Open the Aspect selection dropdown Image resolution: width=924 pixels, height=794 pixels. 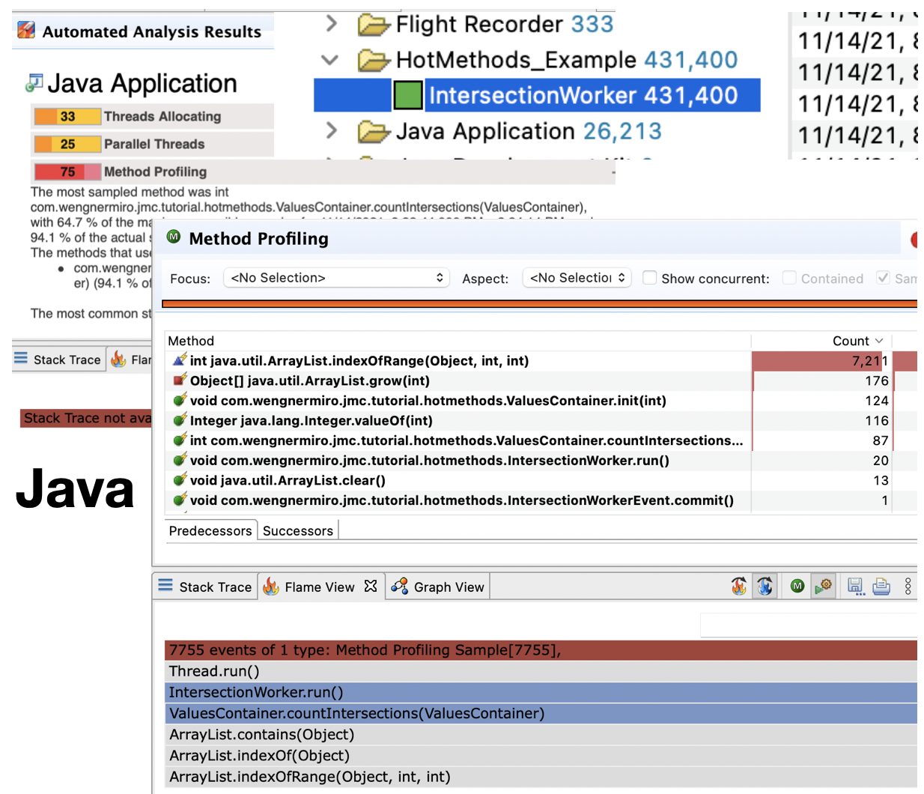pyautogui.click(x=577, y=277)
